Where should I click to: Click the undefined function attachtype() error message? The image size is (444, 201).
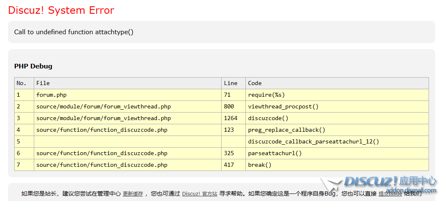73,32
